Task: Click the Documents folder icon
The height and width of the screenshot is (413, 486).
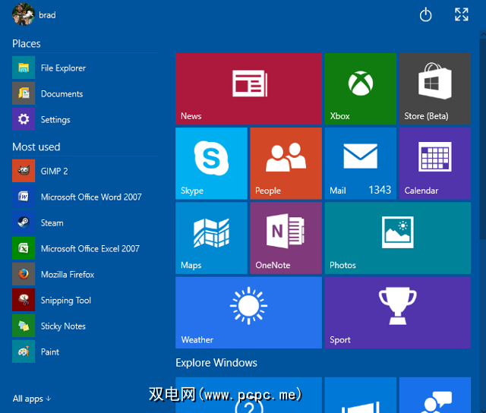Action: [x=24, y=93]
